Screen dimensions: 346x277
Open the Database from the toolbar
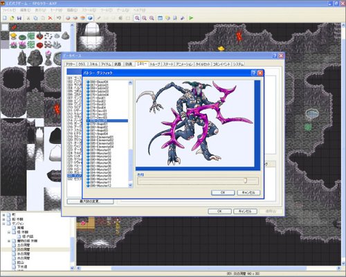161,18
